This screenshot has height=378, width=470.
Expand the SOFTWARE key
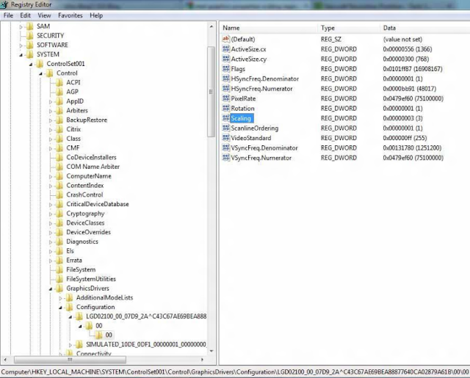coord(21,46)
